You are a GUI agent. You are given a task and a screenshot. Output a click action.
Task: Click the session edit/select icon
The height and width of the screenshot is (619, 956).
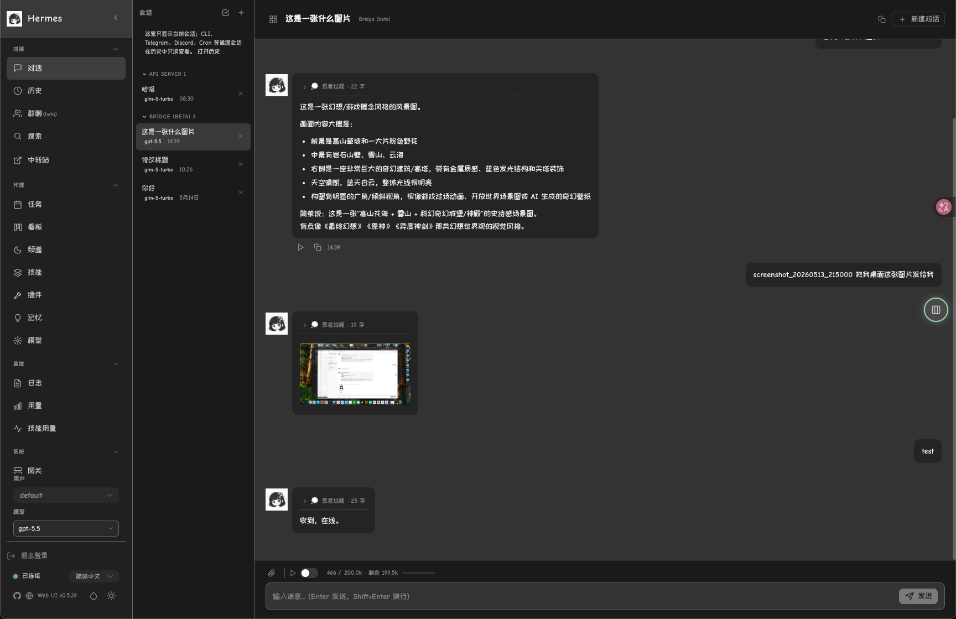click(x=226, y=13)
